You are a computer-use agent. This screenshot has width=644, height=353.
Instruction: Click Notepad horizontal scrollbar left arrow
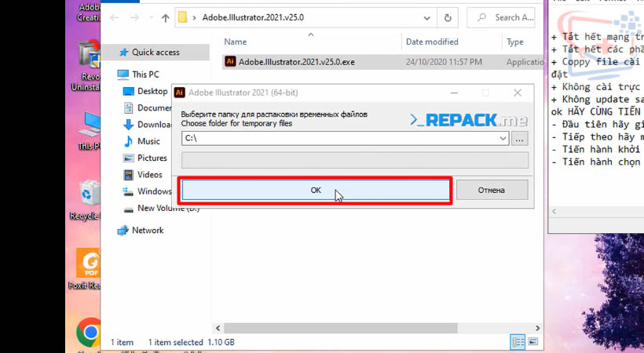tap(554, 211)
